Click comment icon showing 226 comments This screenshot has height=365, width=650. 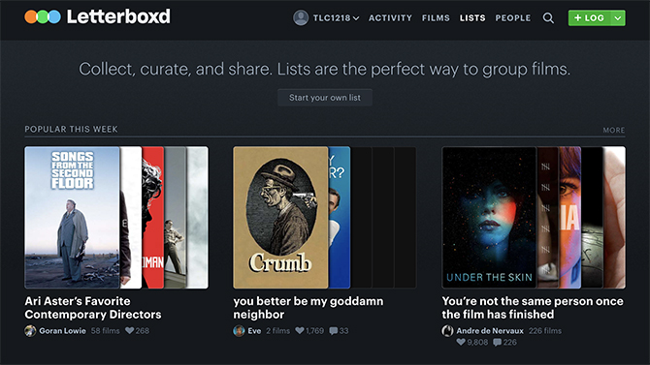point(497,342)
